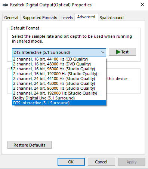Select the Advanced tab
Screen dimensions: 148x169
tap(86, 17)
